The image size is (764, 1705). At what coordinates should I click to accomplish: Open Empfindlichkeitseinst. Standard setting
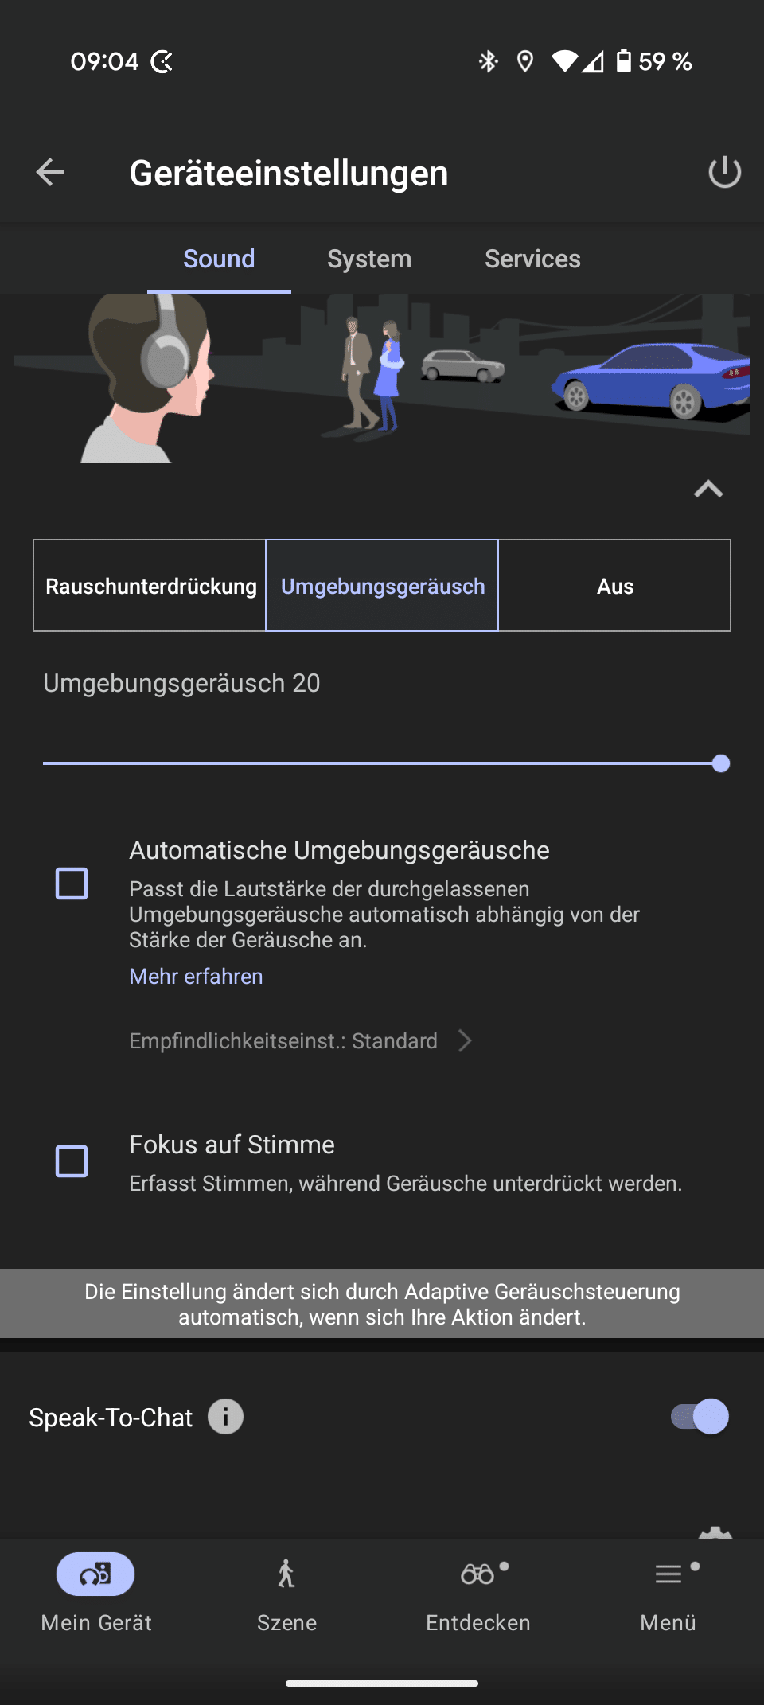coord(301,1041)
